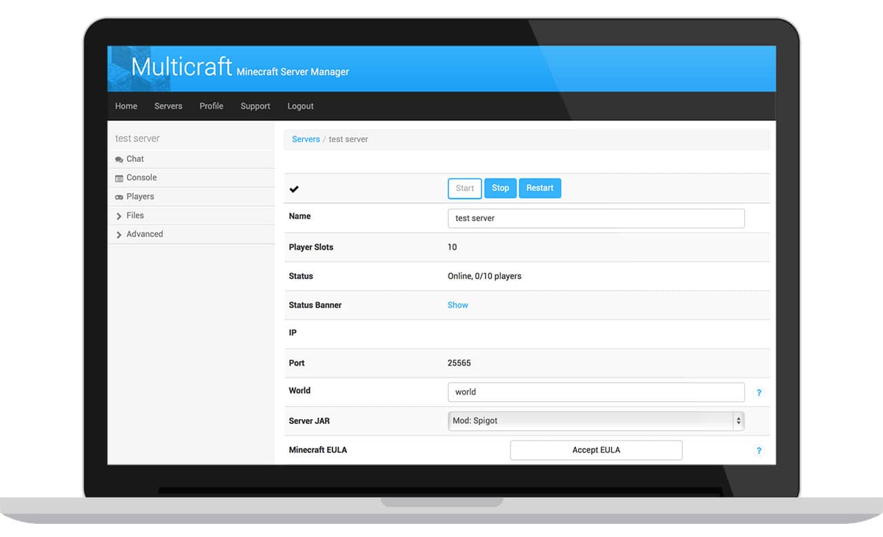Expand the Advanced section chevron
Screen dimensions: 883x537
119,235
